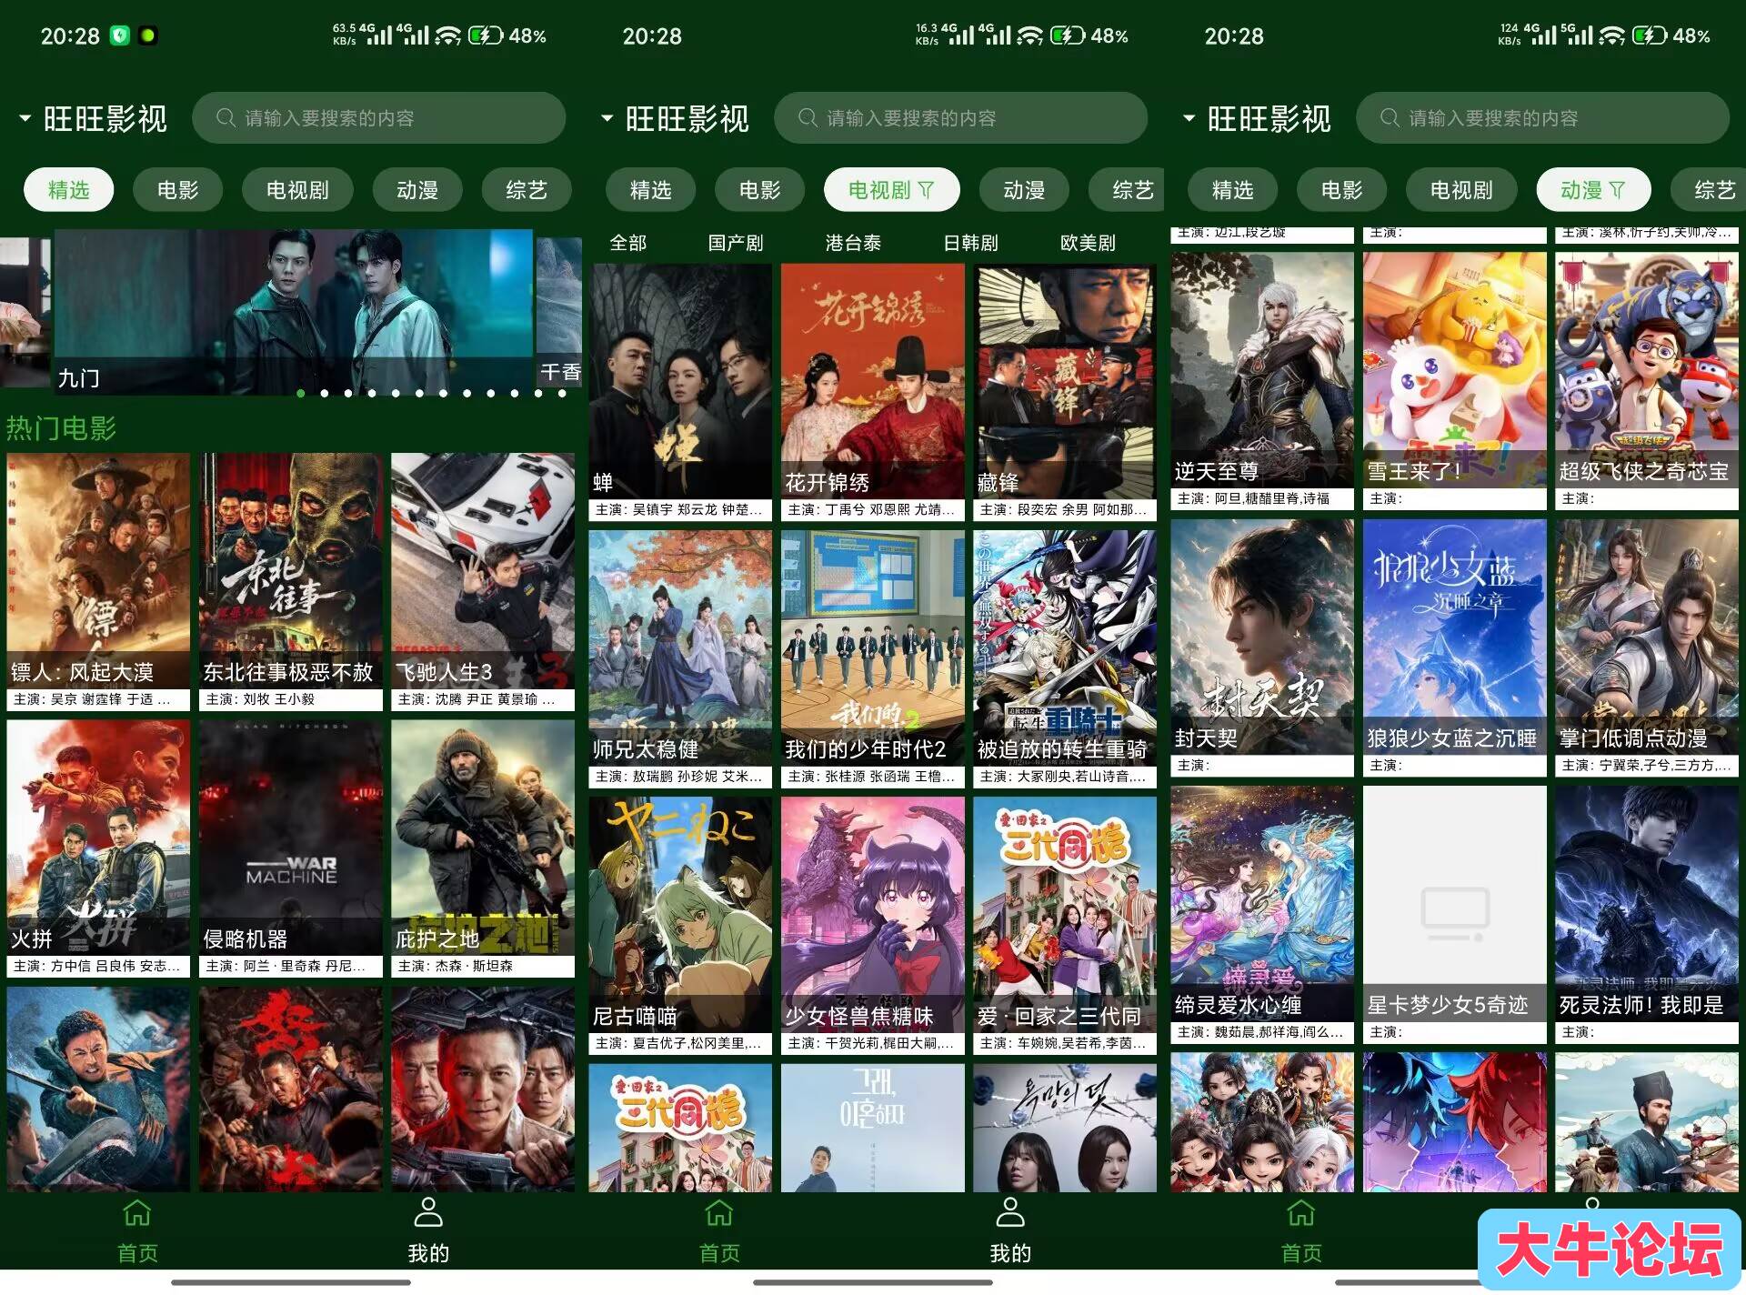Viewport: 1746px width, 1295px height.
Task: Switch to 动漫 tab on middle screen
Action: pyautogui.click(x=1024, y=190)
